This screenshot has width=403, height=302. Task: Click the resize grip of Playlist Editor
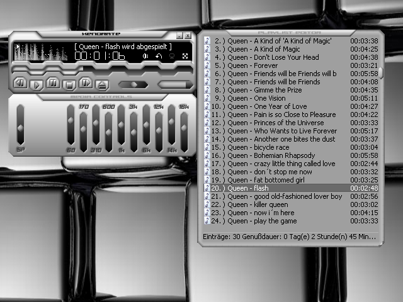point(382,243)
